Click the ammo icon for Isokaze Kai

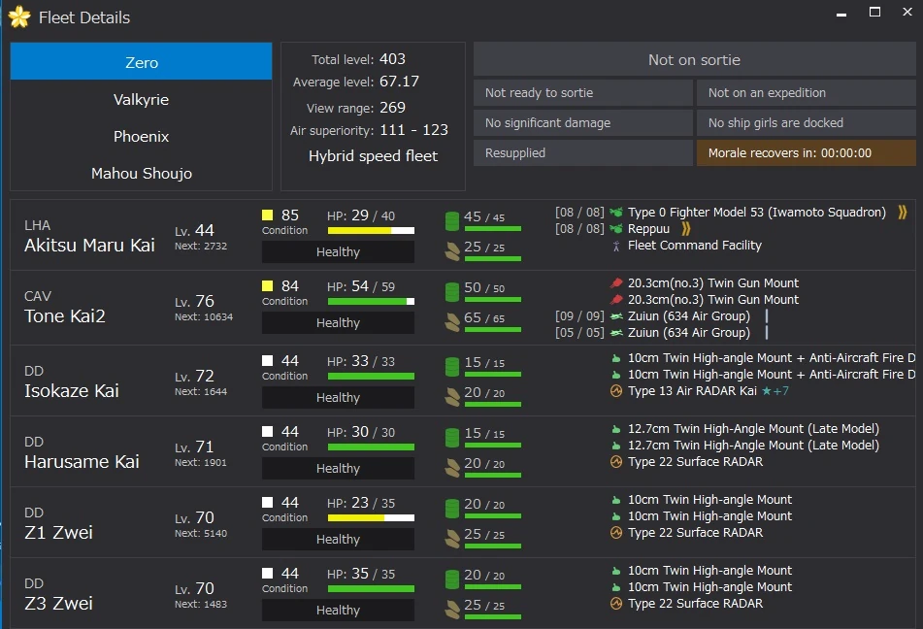click(452, 396)
